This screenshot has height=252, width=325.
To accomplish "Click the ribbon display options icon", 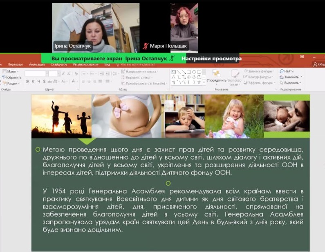I will pyautogui.click(x=302, y=57).
